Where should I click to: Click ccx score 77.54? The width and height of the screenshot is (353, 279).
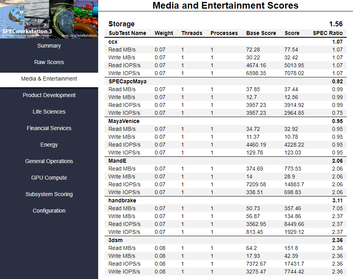(x=291, y=50)
